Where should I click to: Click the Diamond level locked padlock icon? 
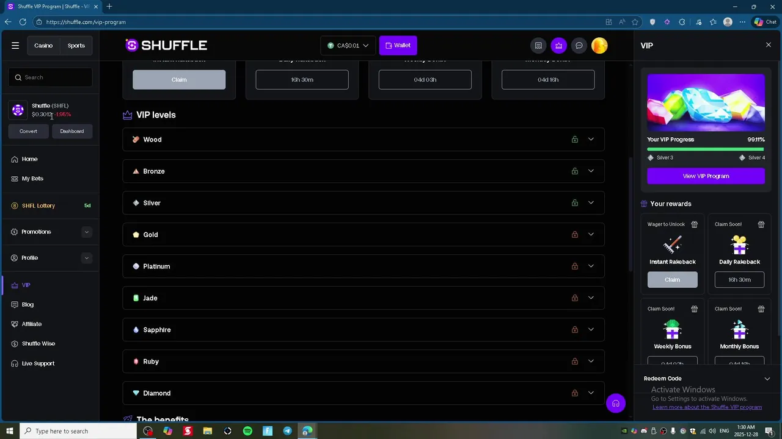tap(575, 393)
